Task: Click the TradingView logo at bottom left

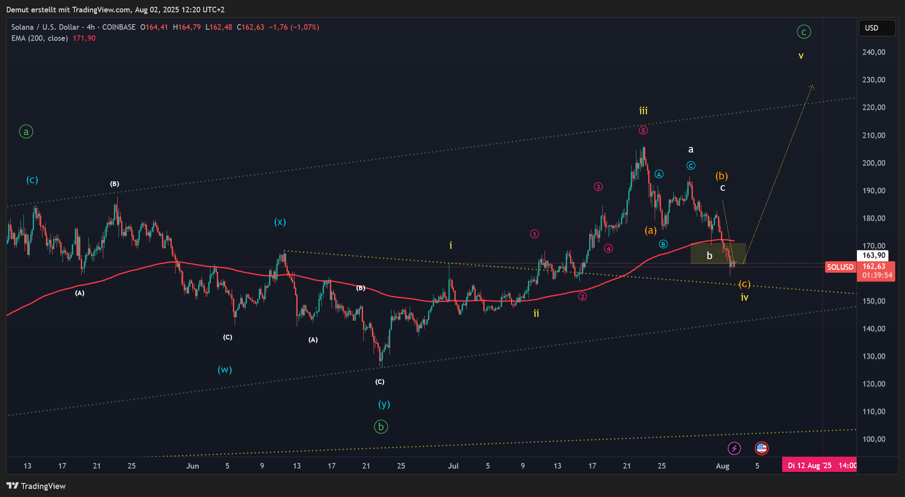Action: pos(36,486)
